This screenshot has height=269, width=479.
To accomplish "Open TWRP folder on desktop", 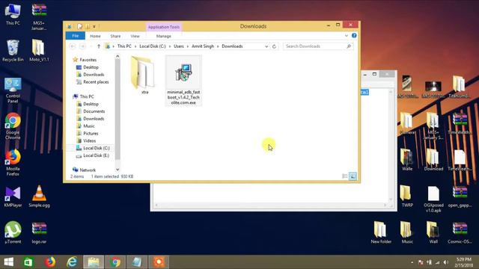I will pyautogui.click(x=407, y=197).
